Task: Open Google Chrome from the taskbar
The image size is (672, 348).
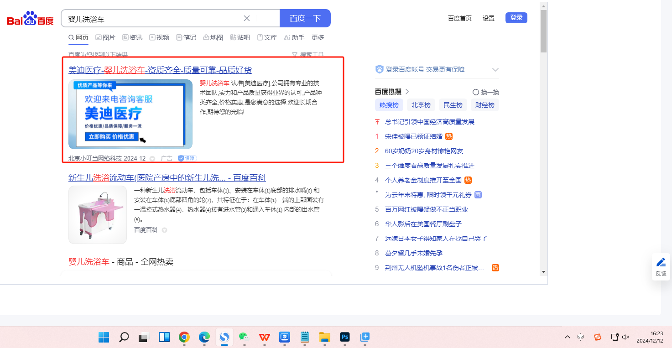Action: coord(184,338)
